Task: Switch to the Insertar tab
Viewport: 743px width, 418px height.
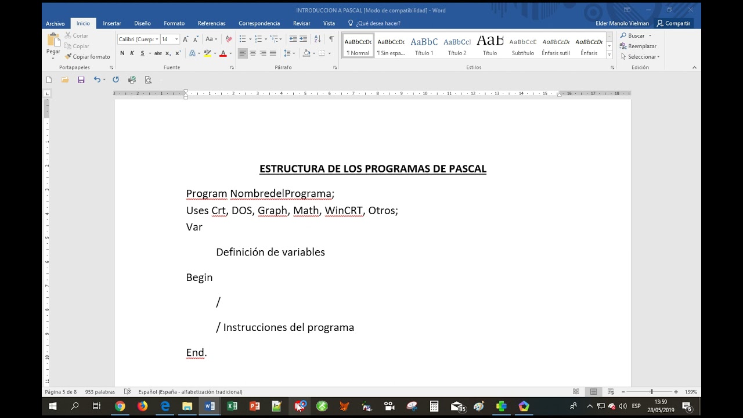Action: (x=112, y=24)
